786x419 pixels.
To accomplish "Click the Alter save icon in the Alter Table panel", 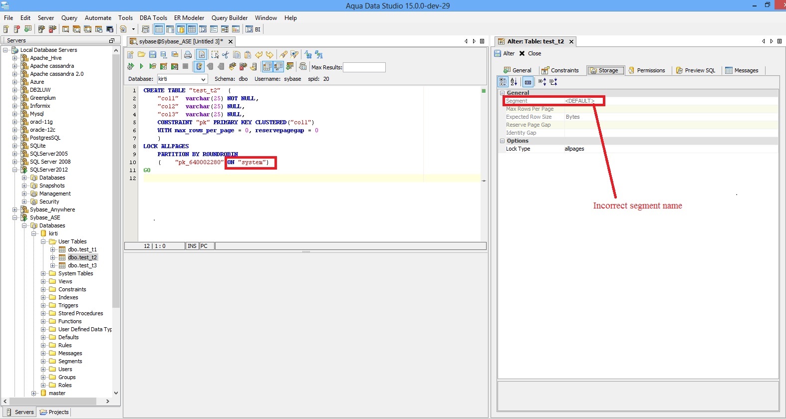I will (498, 53).
